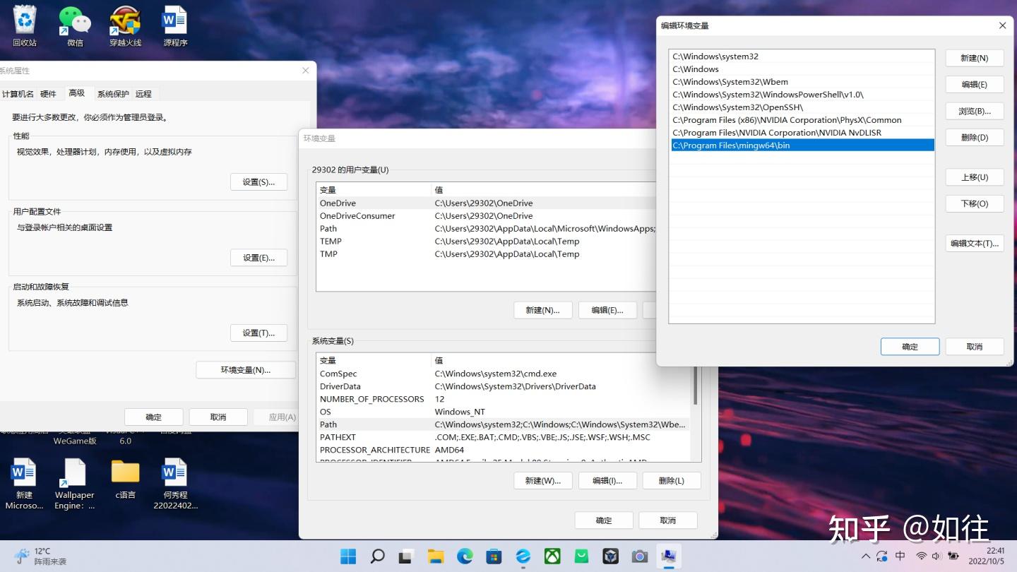Switch to the 计算机名 tab
The height and width of the screenshot is (572, 1017).
[18, 93]
